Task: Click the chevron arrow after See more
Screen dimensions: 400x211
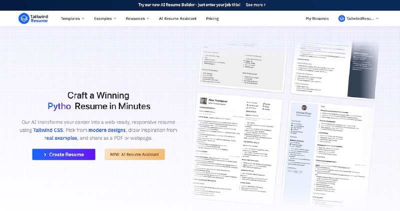Action: tap(264, 4)
